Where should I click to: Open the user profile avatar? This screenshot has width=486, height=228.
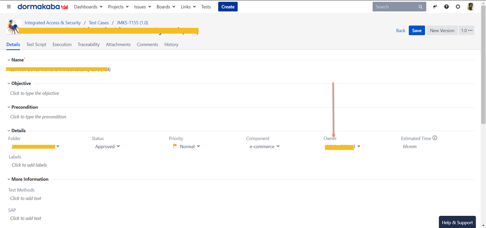[x=470, y=6]
